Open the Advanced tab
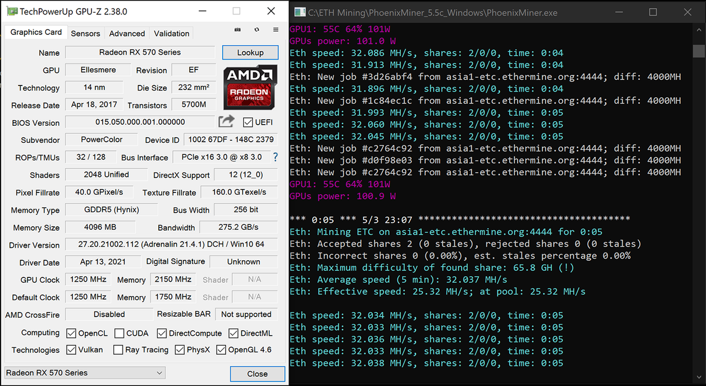The height and width of the screenshot is (386, 706). (127, 33)
